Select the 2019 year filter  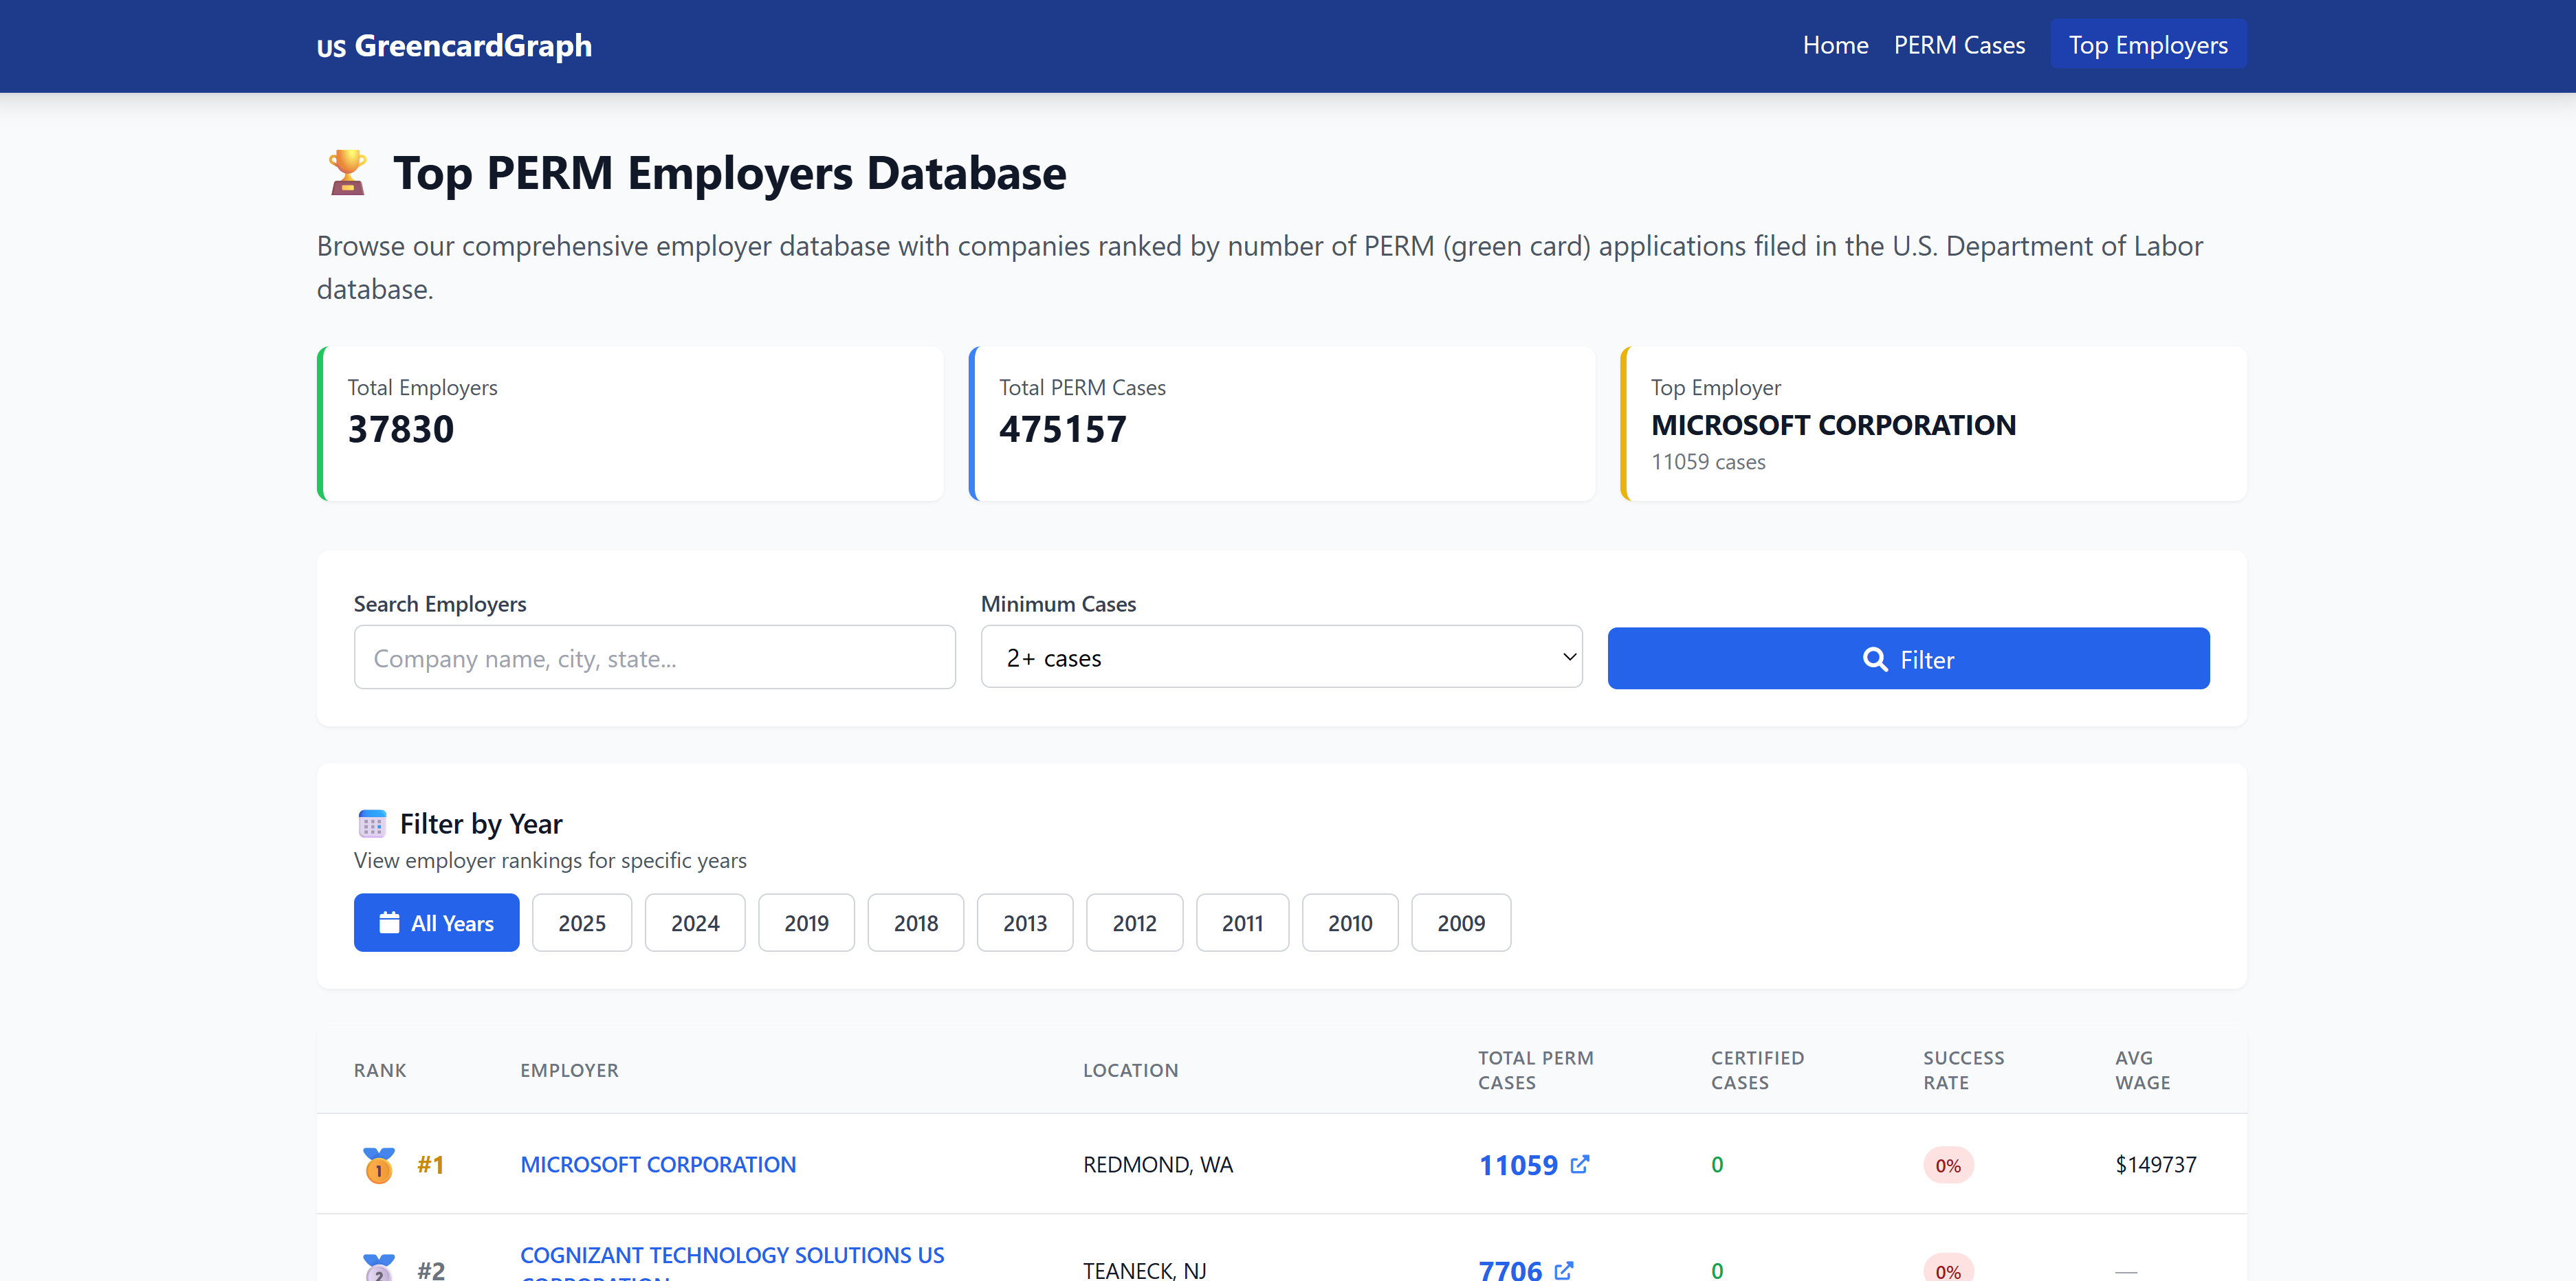806,923
